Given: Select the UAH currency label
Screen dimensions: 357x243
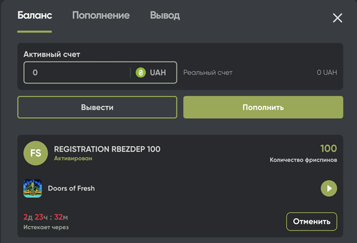Looking at the screenshot, I should pos(158,72).
